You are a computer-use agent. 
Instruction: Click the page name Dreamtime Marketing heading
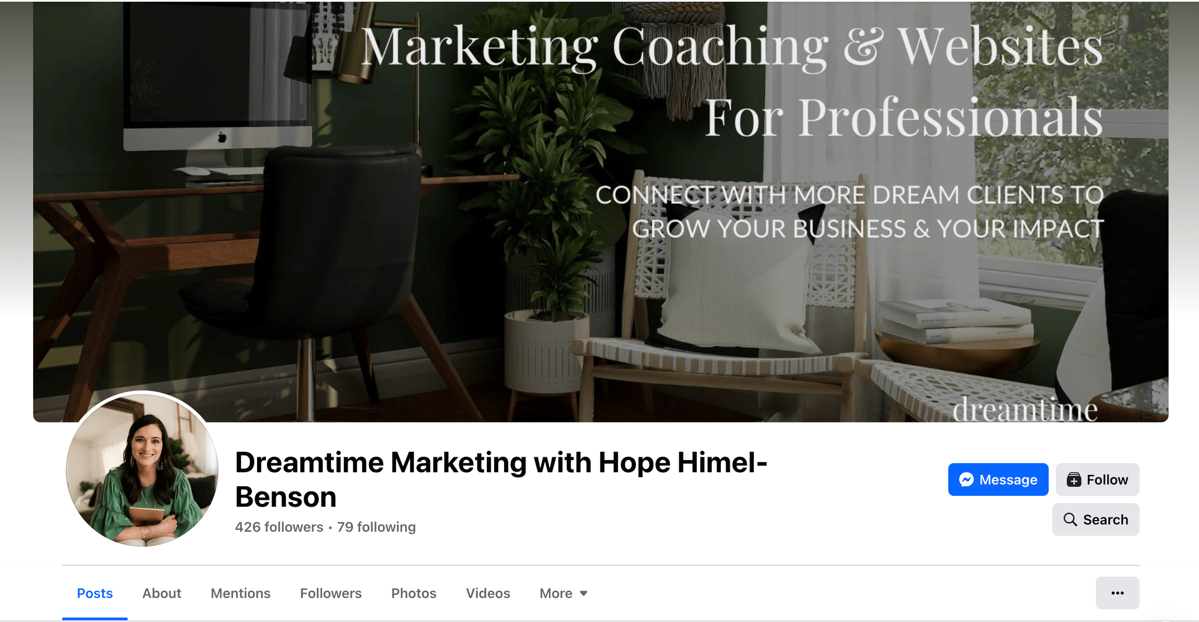click(501, 479)
